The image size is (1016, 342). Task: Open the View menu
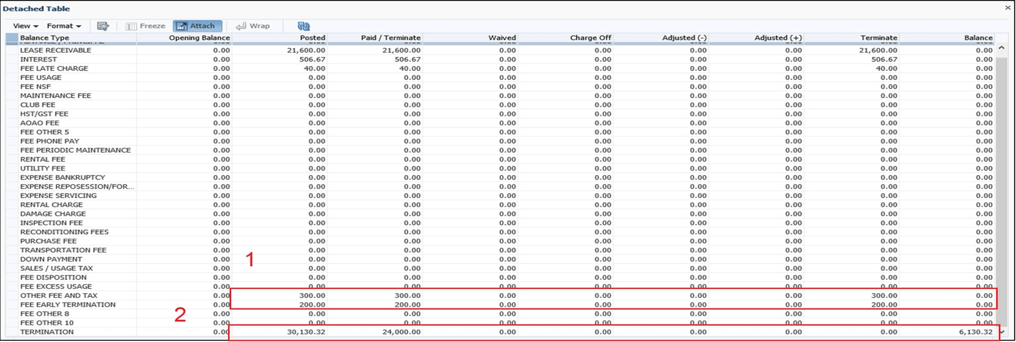click(x=25, y=26)
